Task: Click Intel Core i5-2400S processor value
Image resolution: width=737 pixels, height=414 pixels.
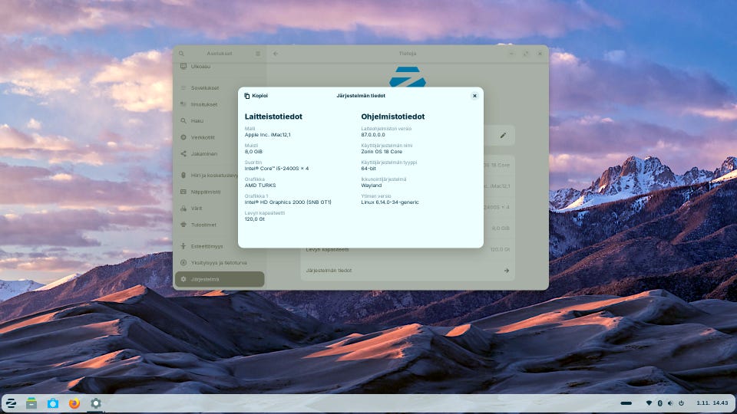Action: pyautogui.click(x=276, y=169)
